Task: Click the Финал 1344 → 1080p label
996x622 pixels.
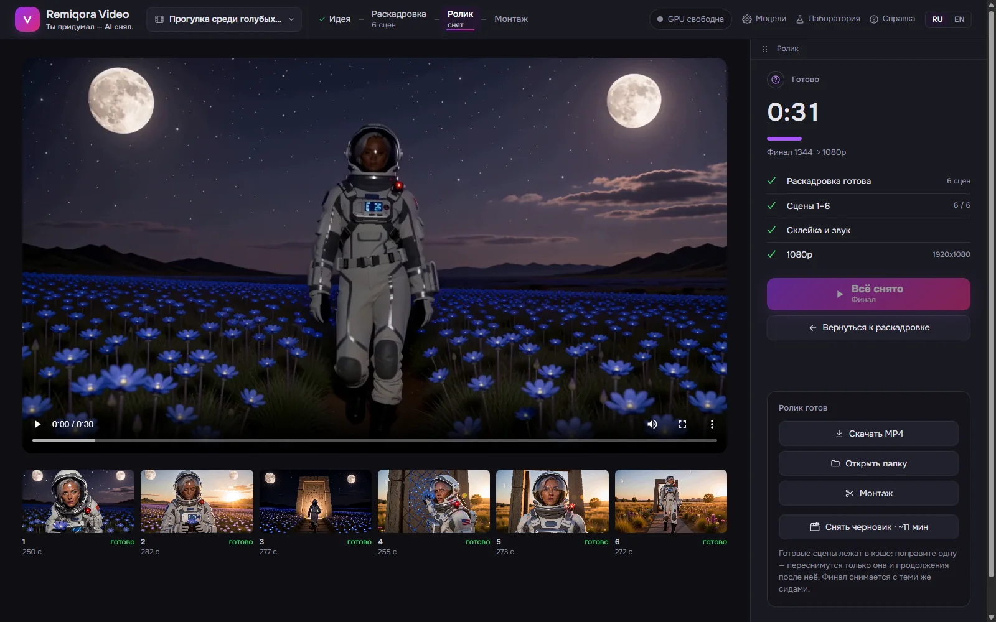Action: point(806,152)
